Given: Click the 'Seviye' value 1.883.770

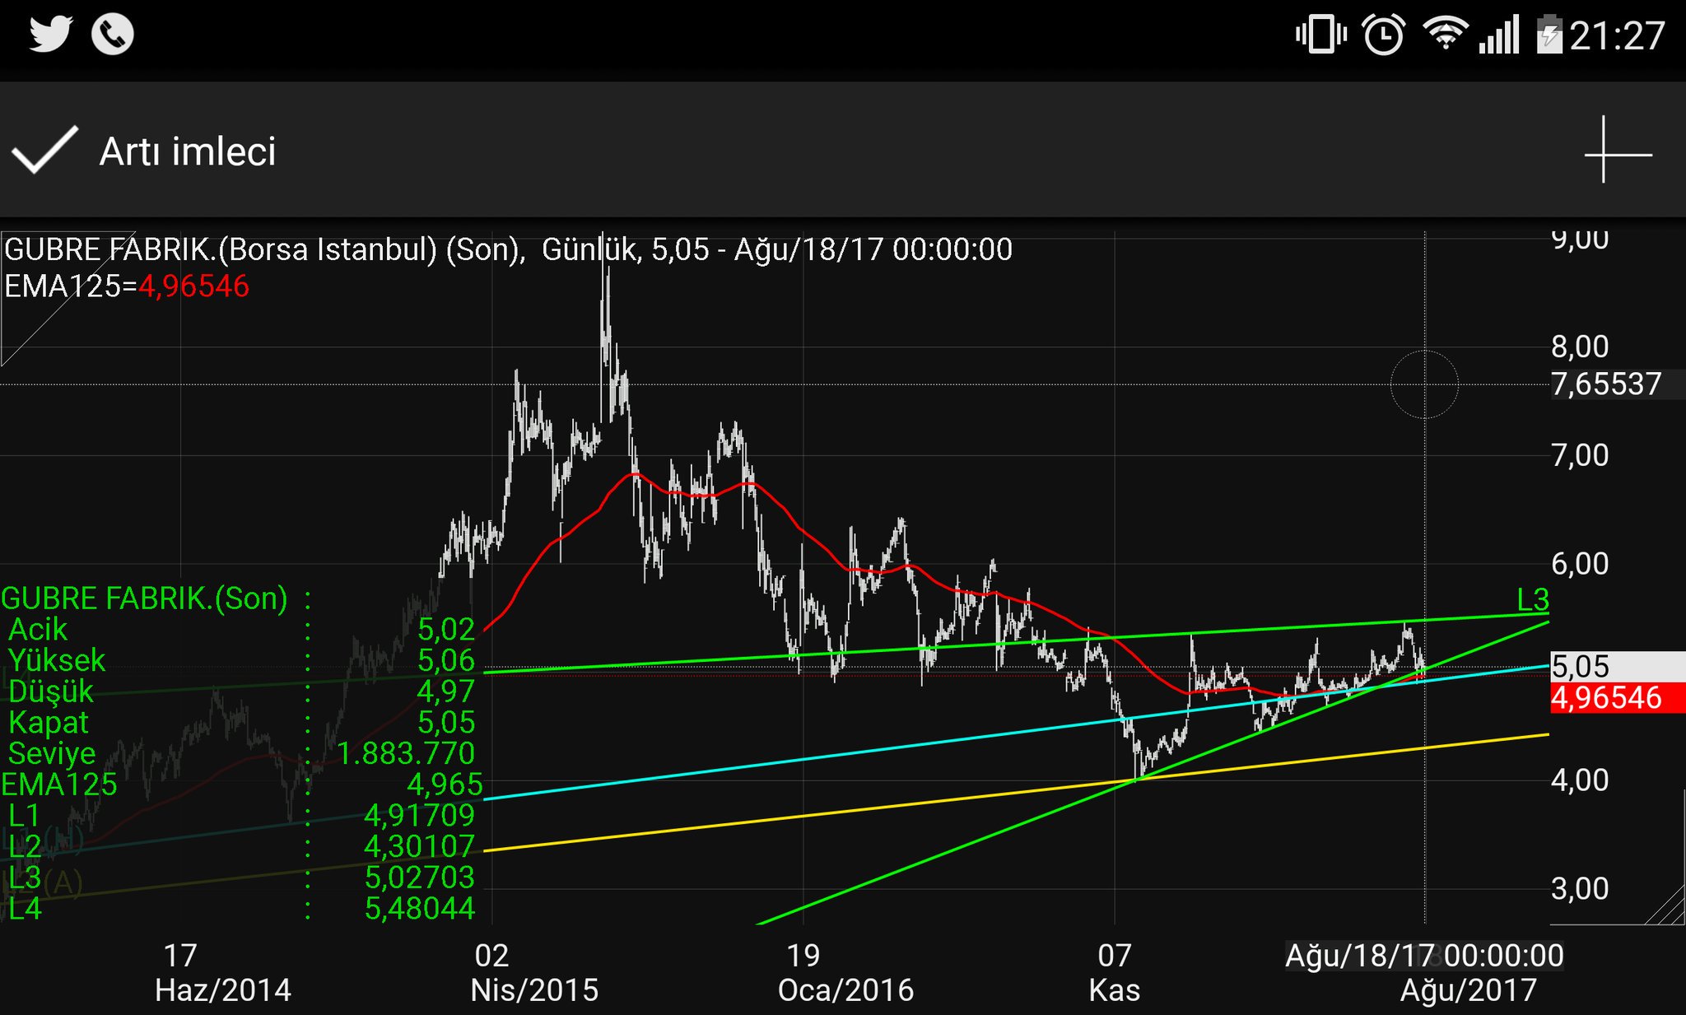Looking at the screenshot, I should click(x=406, y=753).
